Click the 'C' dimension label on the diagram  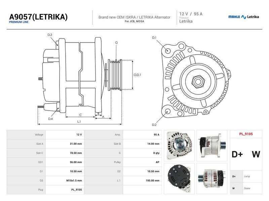[x=80, y=115]
